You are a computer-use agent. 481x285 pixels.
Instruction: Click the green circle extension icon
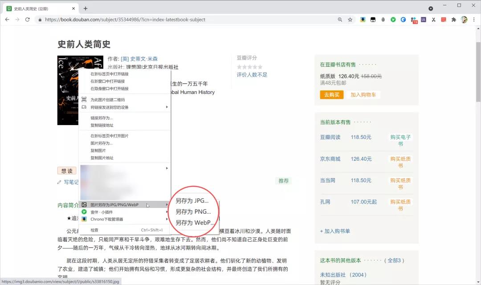[393, 20]
